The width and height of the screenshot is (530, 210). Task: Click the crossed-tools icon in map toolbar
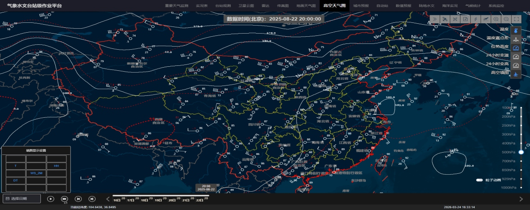pyautogui.click(x=456, y=19)
